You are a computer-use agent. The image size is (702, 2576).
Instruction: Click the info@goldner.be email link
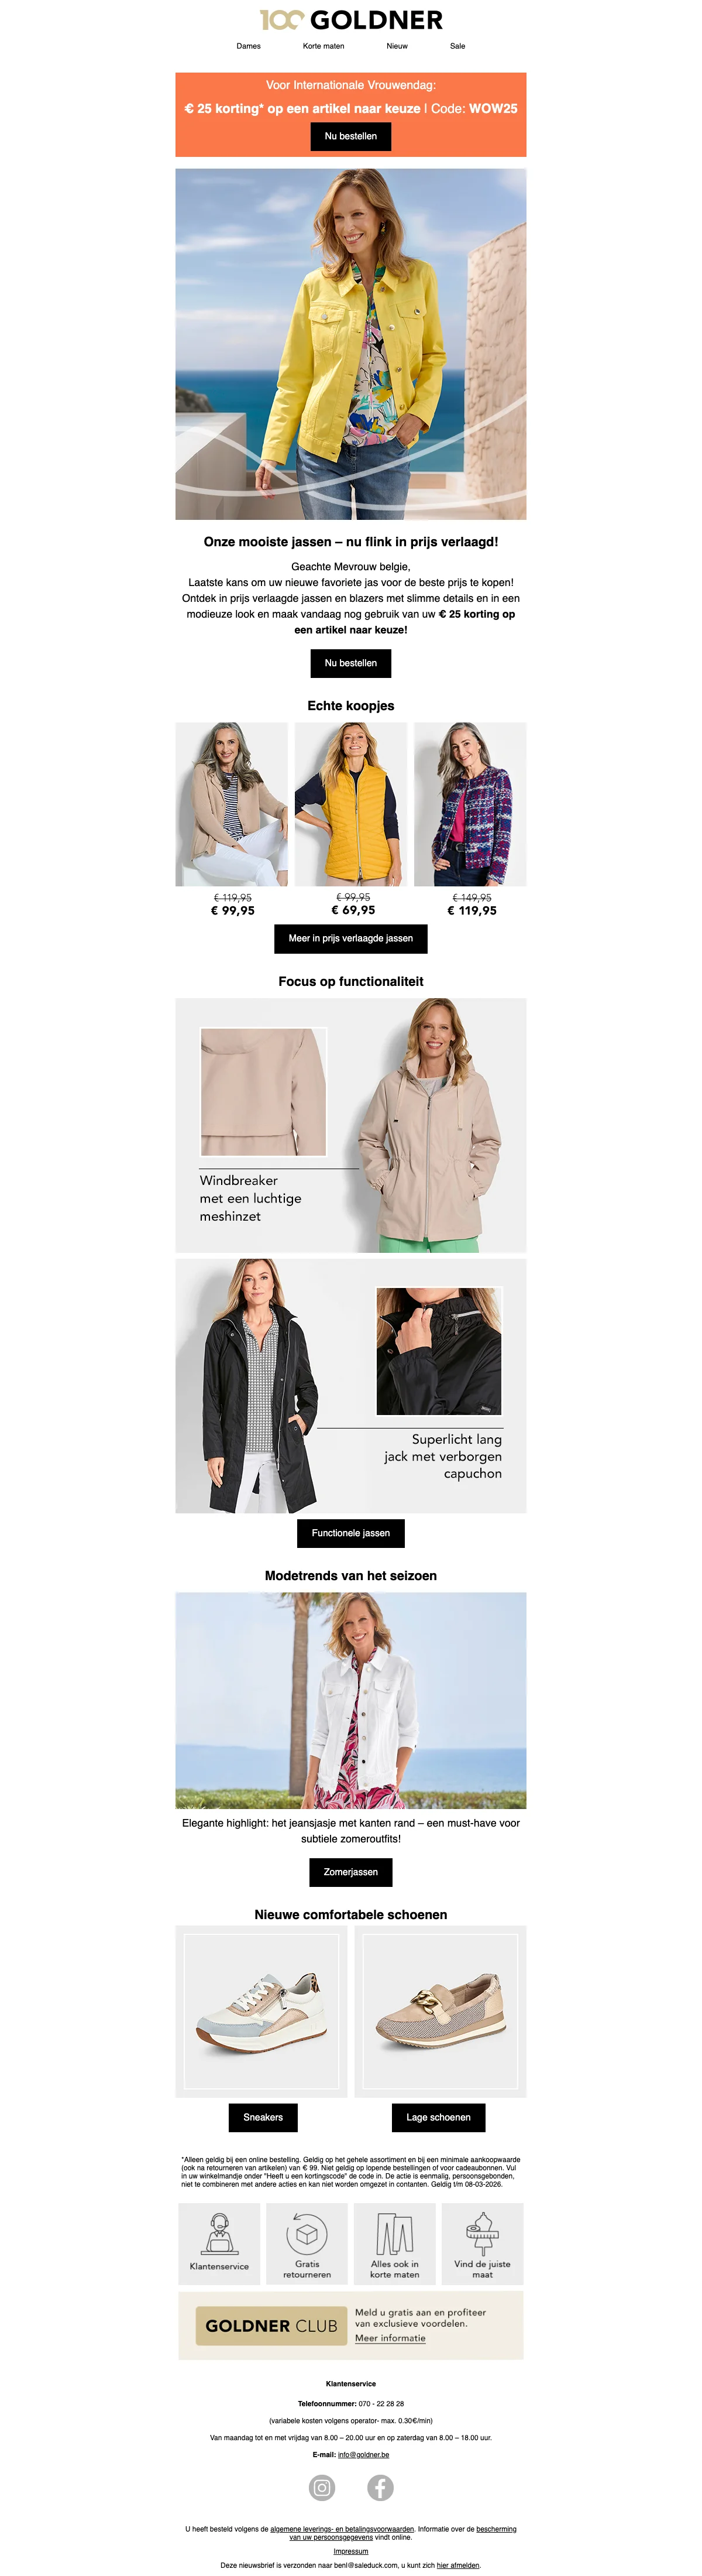coord(363,2455)
